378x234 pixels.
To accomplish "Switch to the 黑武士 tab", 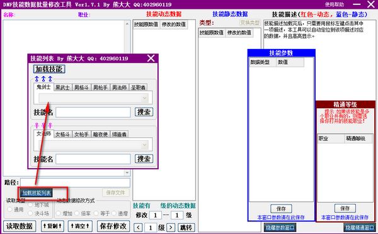I will point(62,87).
